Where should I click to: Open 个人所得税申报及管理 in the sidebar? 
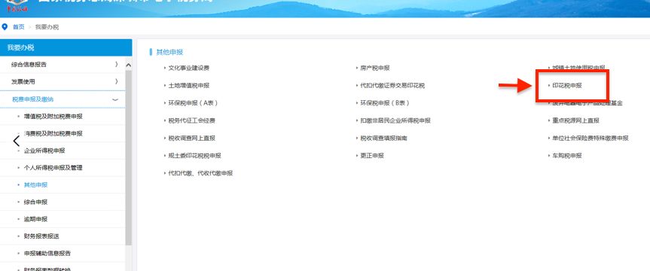pos(53,168)
